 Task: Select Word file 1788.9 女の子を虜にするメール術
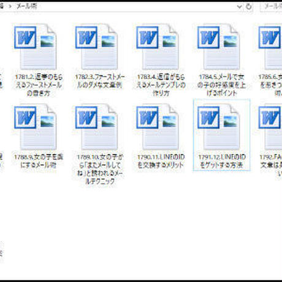coord(38,137)
